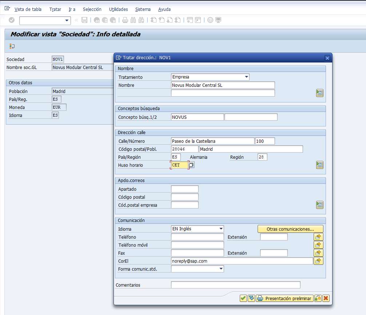Click the arrow icon next to CorEl
Viewport: 366px width, 315px height.
(x=318, y=261)
